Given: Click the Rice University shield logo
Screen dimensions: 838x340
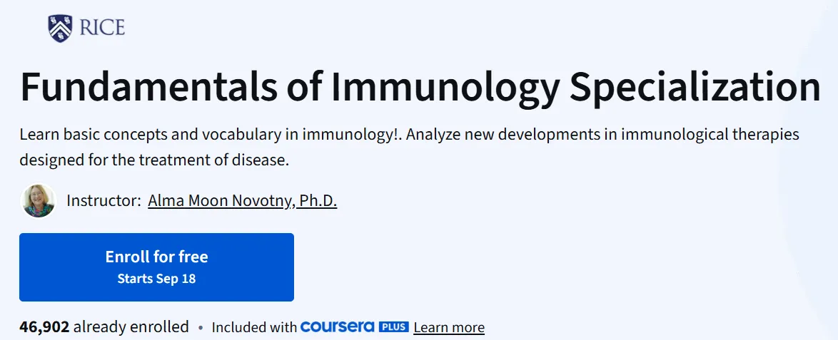Looking at the screenshot, I should tap(60, 28).
